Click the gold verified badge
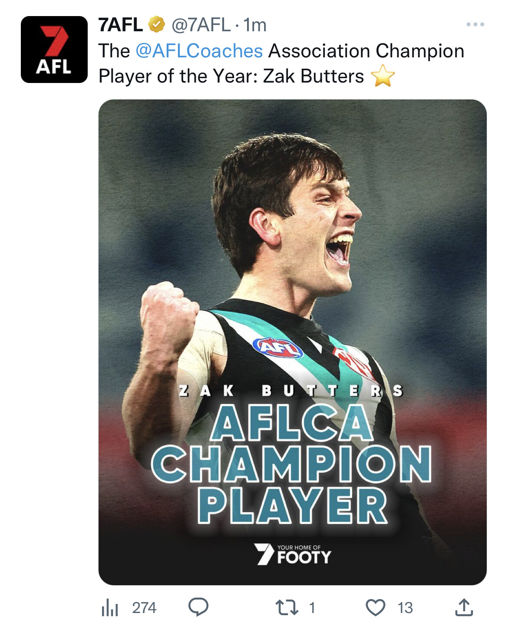Viewport: 508px width, 633px height. tap(157, 25)
